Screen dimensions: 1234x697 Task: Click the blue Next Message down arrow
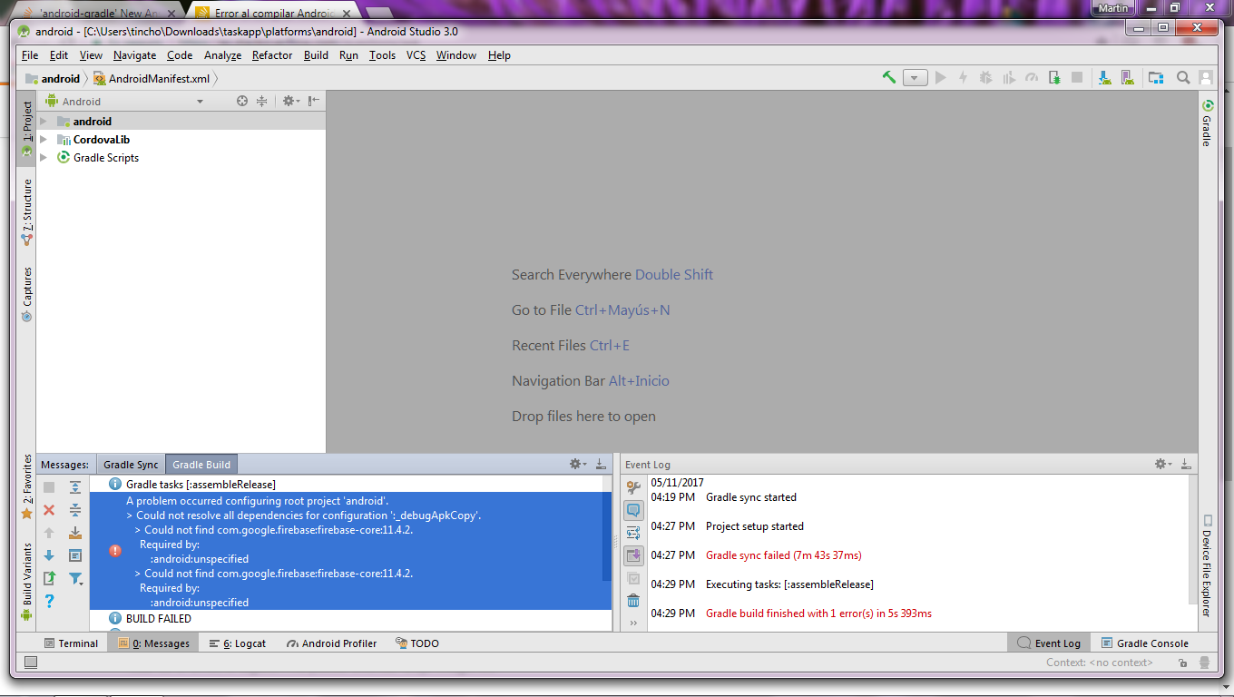click(x=49, y=555)
